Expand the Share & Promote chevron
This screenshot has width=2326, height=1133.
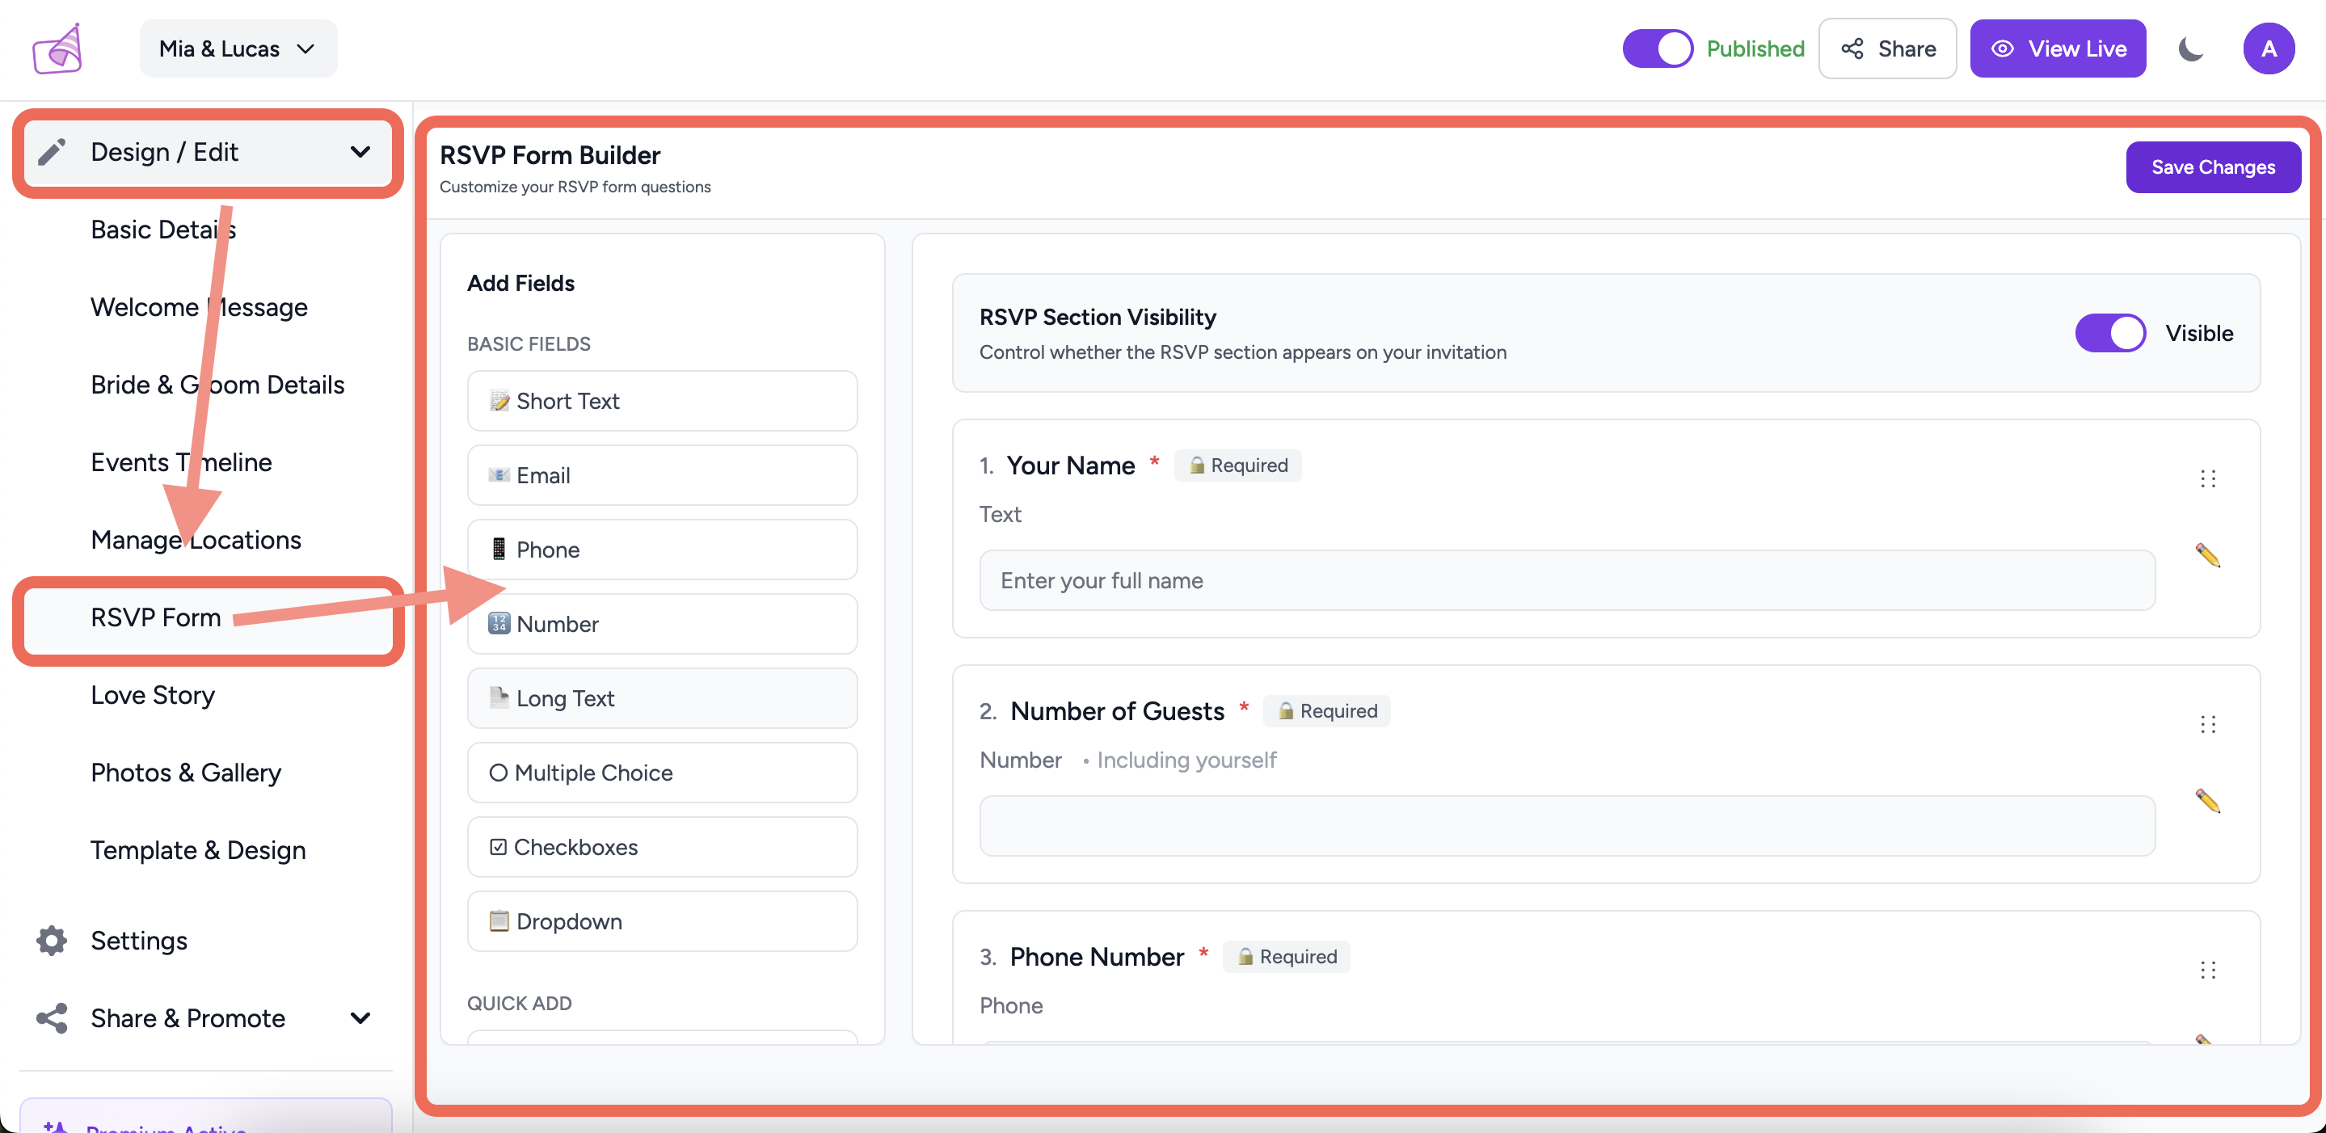coord(360,1018)
